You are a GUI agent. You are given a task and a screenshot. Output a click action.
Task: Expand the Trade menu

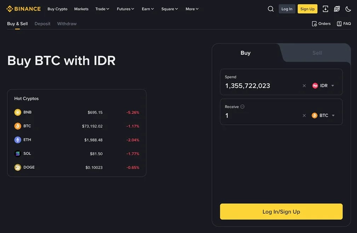(x=102, y=9)
